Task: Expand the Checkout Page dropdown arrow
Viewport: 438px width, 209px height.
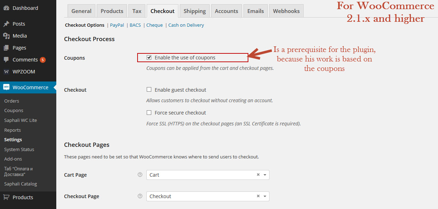Action: pyautogui.click(x=265, y=196)
